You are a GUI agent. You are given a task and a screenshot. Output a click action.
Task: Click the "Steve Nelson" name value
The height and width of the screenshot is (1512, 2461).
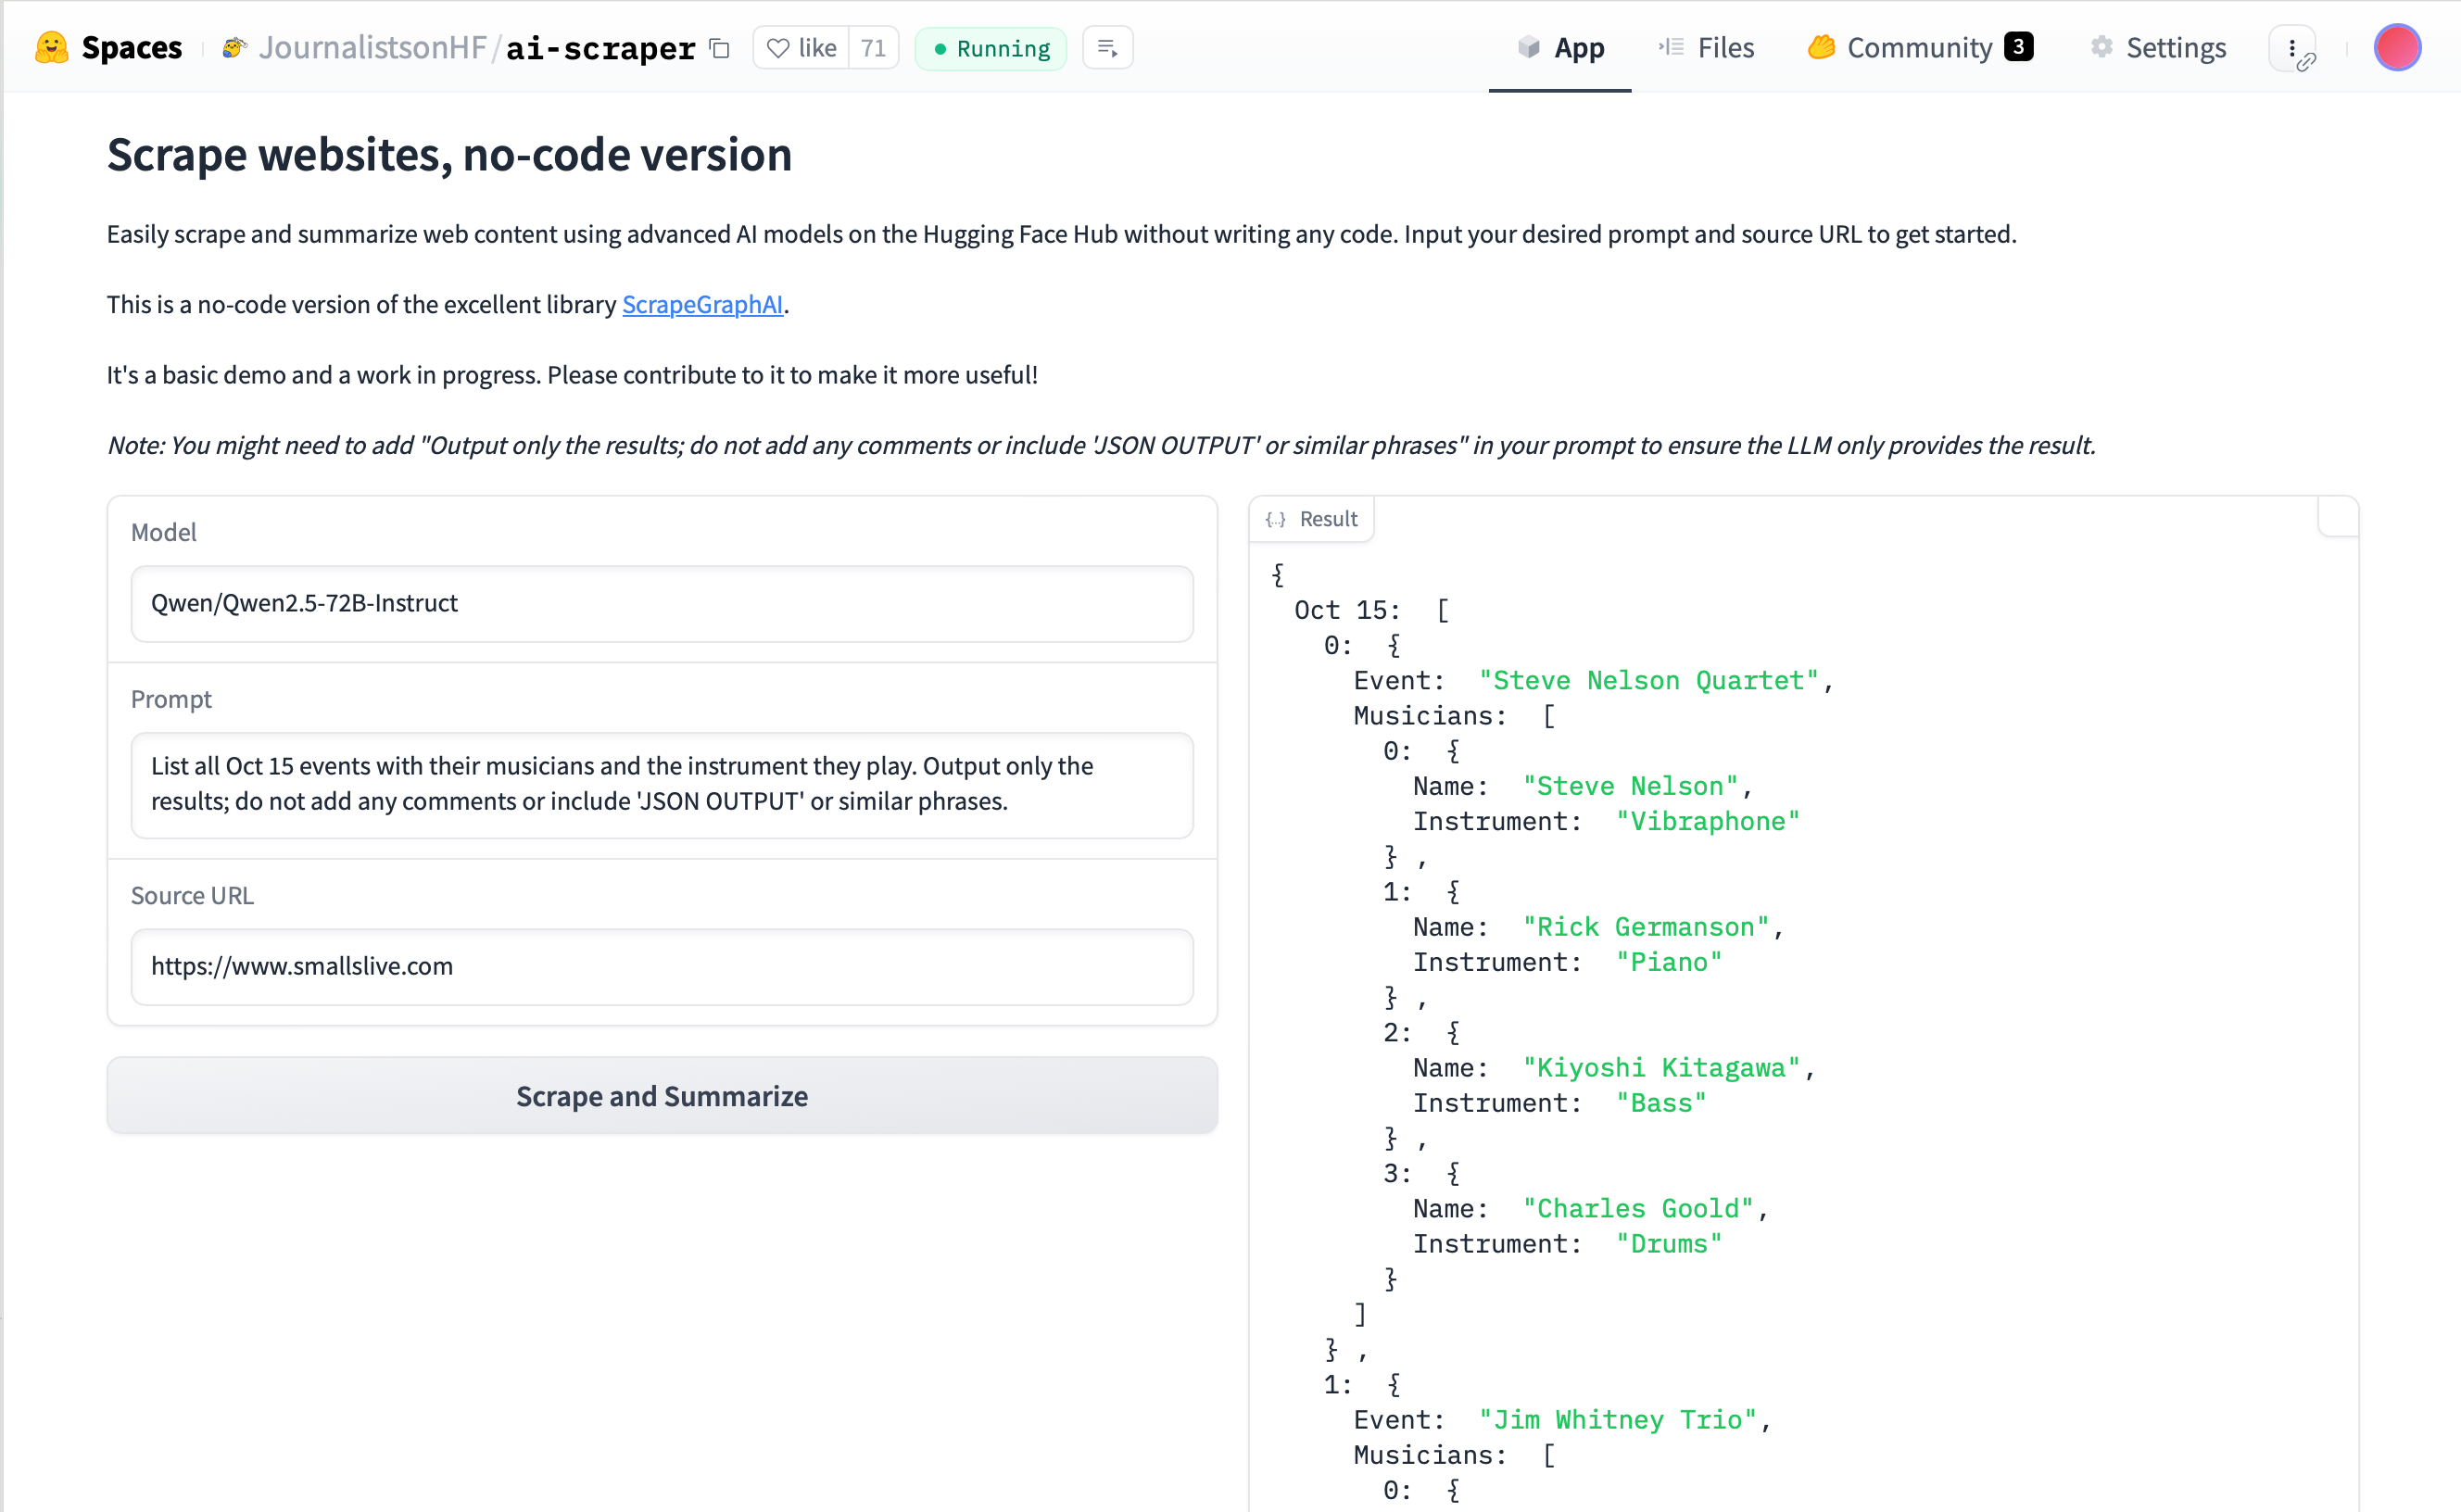point(1630,787)
